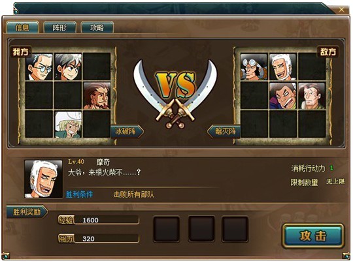Click the empty top-right slot in my formation

tap(97, 67)
